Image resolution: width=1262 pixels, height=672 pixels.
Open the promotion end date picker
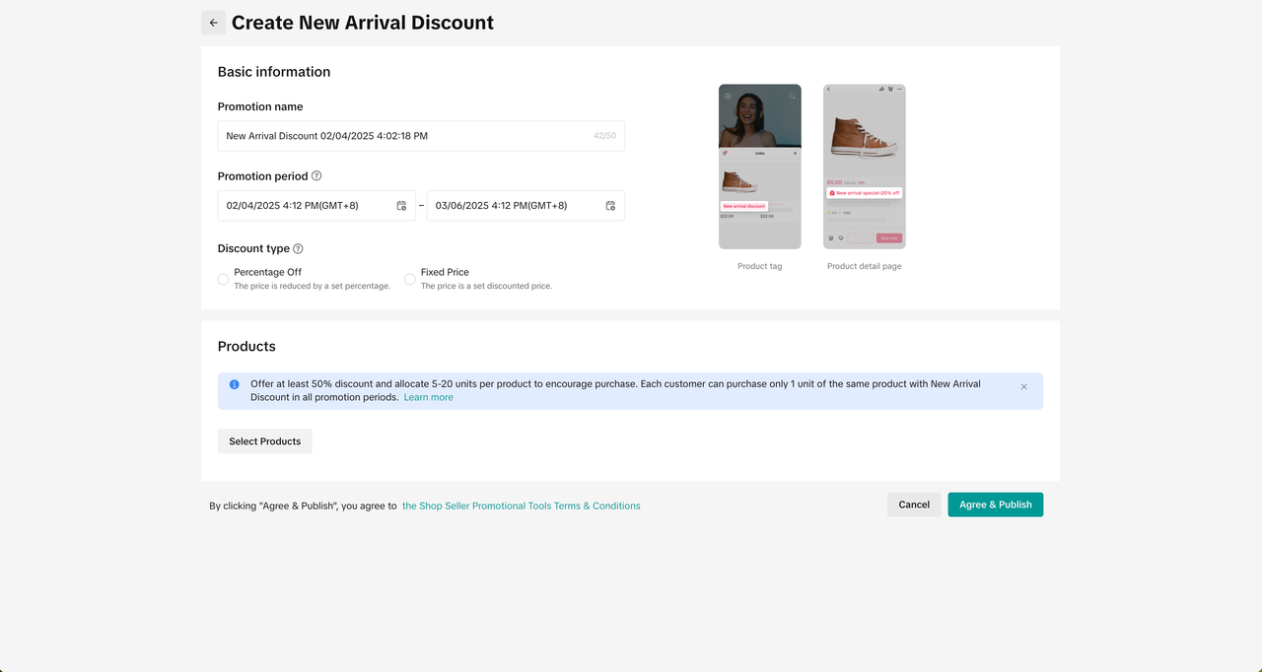point(513,205)
